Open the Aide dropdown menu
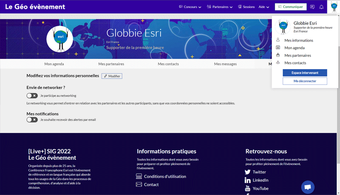Image resolution: width=340 pixels, height=195 pixels. click(x=264, y=7)
